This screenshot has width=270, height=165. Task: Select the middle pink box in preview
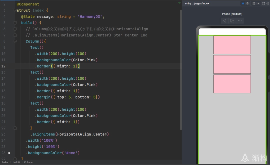pos(232,64)
